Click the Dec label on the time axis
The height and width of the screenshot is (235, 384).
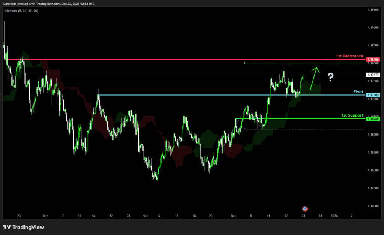click(233, 216)
